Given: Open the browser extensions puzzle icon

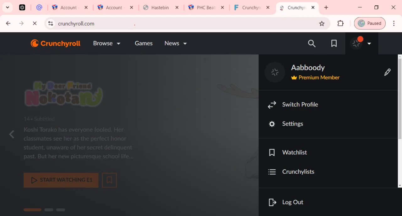Looking at the screenshot, I should pos(340,23).
